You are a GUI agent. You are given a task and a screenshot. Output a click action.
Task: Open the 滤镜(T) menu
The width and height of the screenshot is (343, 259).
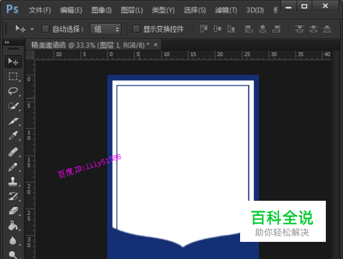(x=226, y=10)
